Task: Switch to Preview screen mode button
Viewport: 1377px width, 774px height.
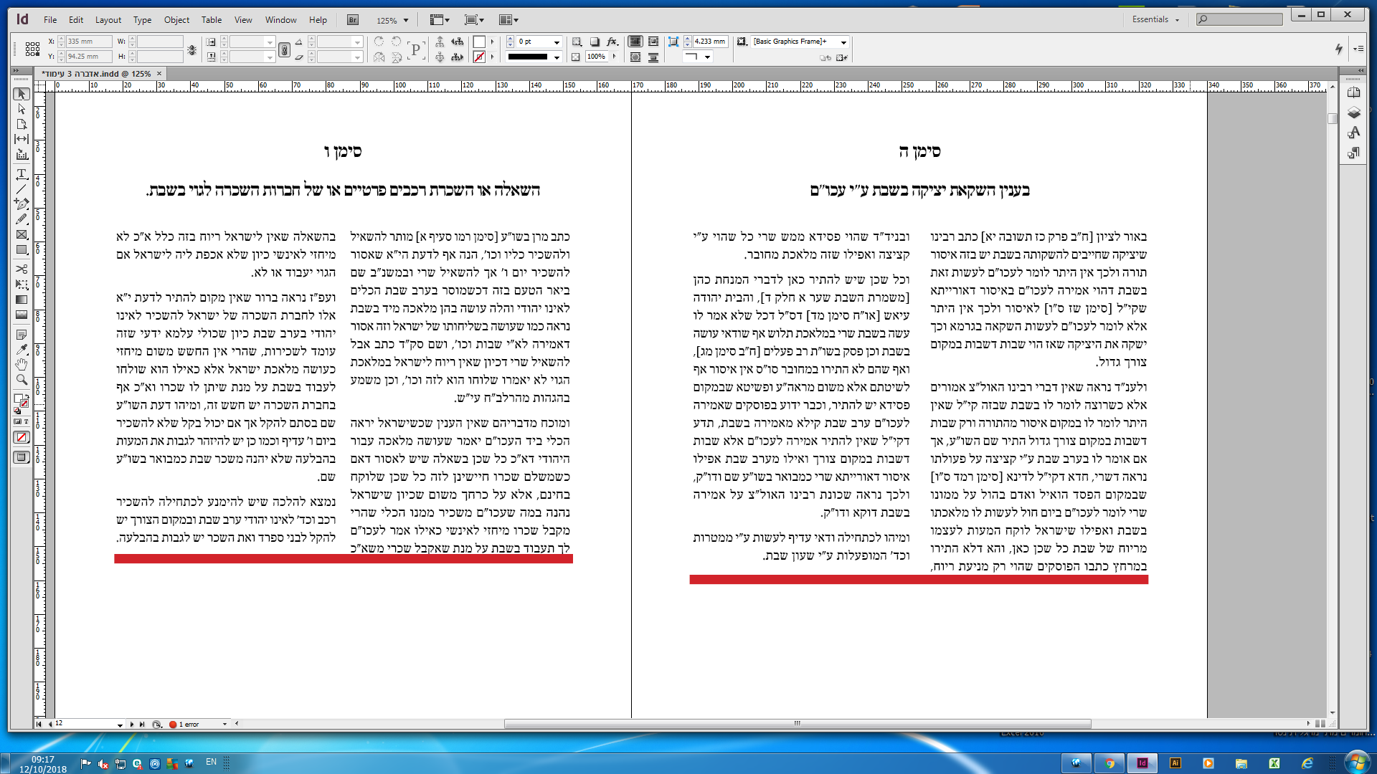Action: coord(22,457)
